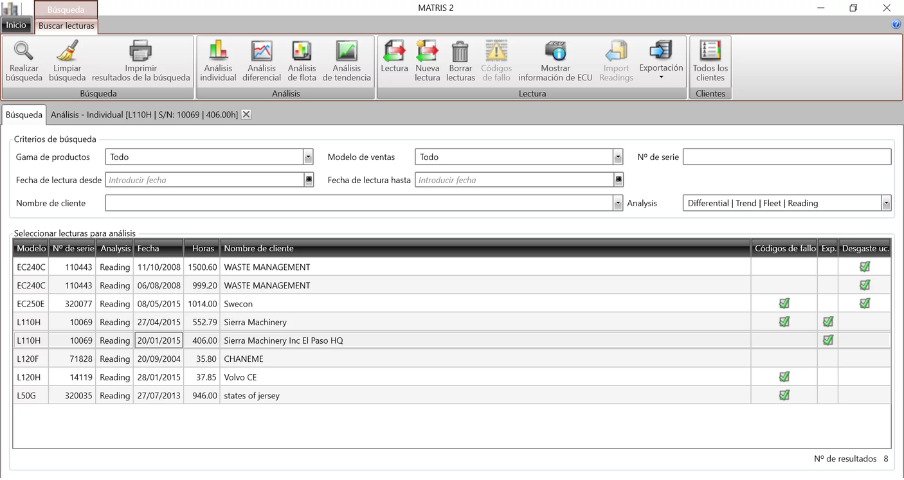This screenshot has height=480, width=904.
Task: Launch Análisis diferencial tool
Action: [x=262, y=51]
